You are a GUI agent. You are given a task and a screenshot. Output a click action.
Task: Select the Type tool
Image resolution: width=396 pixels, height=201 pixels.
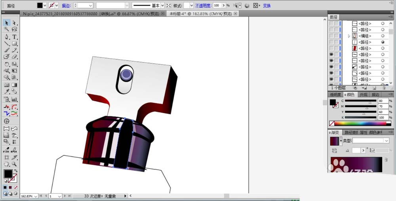pos(14,37)
